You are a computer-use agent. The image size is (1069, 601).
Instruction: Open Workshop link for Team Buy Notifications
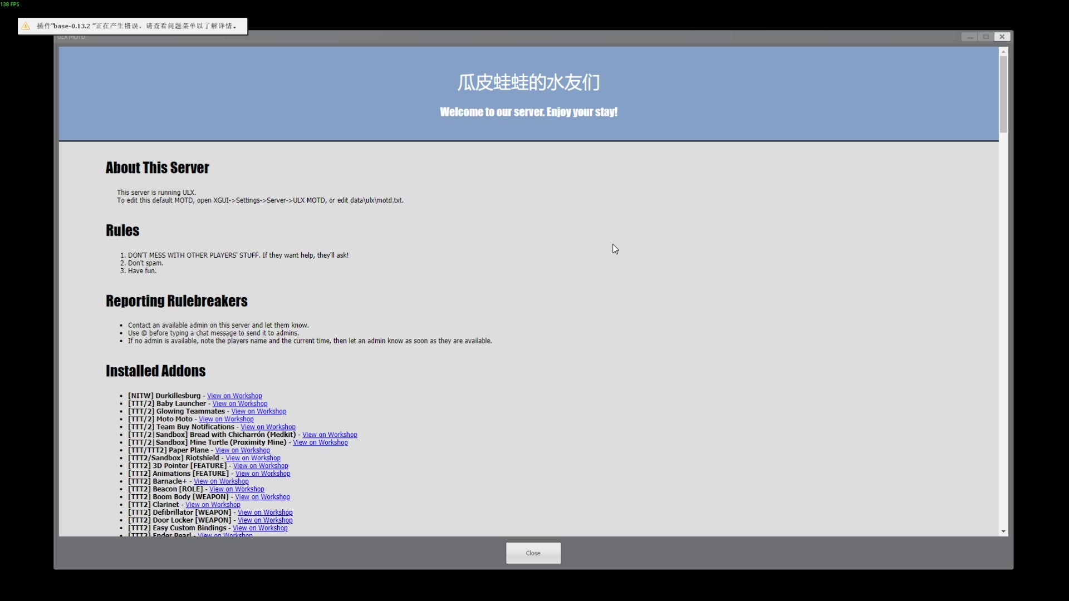(268, 427)
